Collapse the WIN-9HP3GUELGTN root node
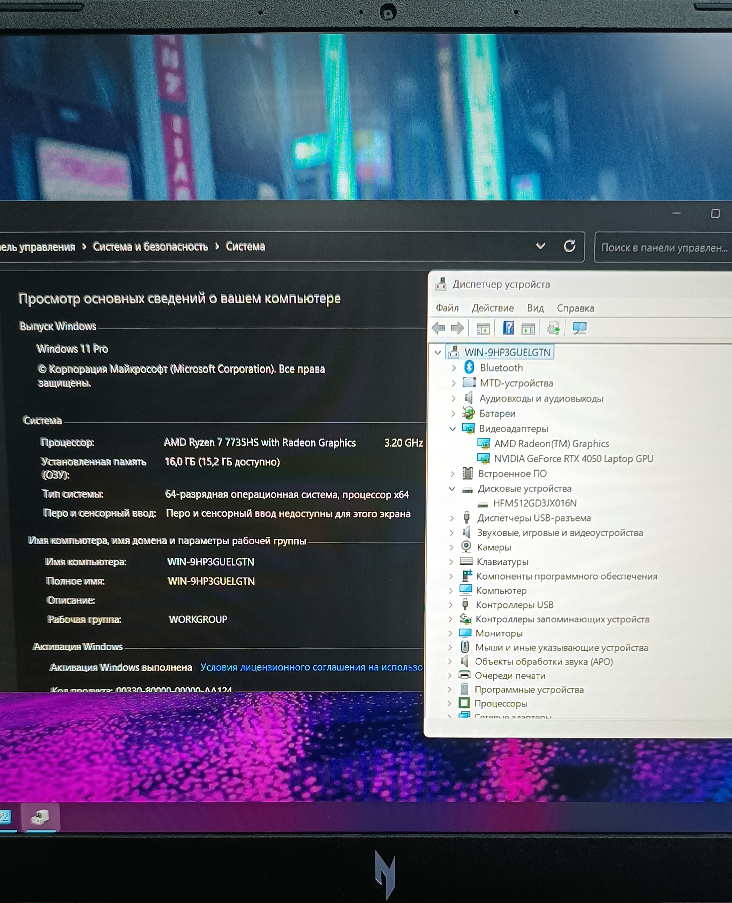The height and width of the screenshot is (903, 732). pos(438,352)
